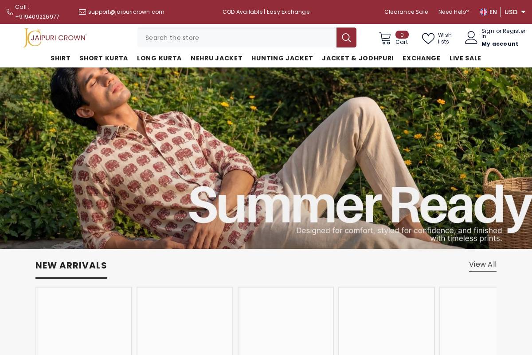
Task: Open the SHIRT menu item
Action: click(x=61, y=58)
